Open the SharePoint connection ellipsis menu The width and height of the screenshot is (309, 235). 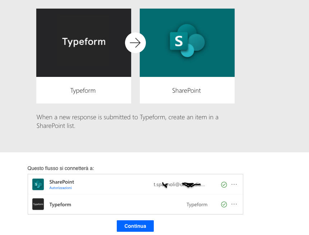[234, 184]
